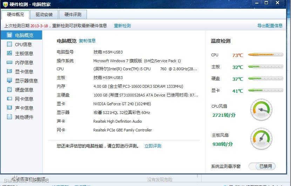Viewport: 291px width, 186px height.
Task: Click the 73℃ CPU temperature value
Action: point(238,55)
